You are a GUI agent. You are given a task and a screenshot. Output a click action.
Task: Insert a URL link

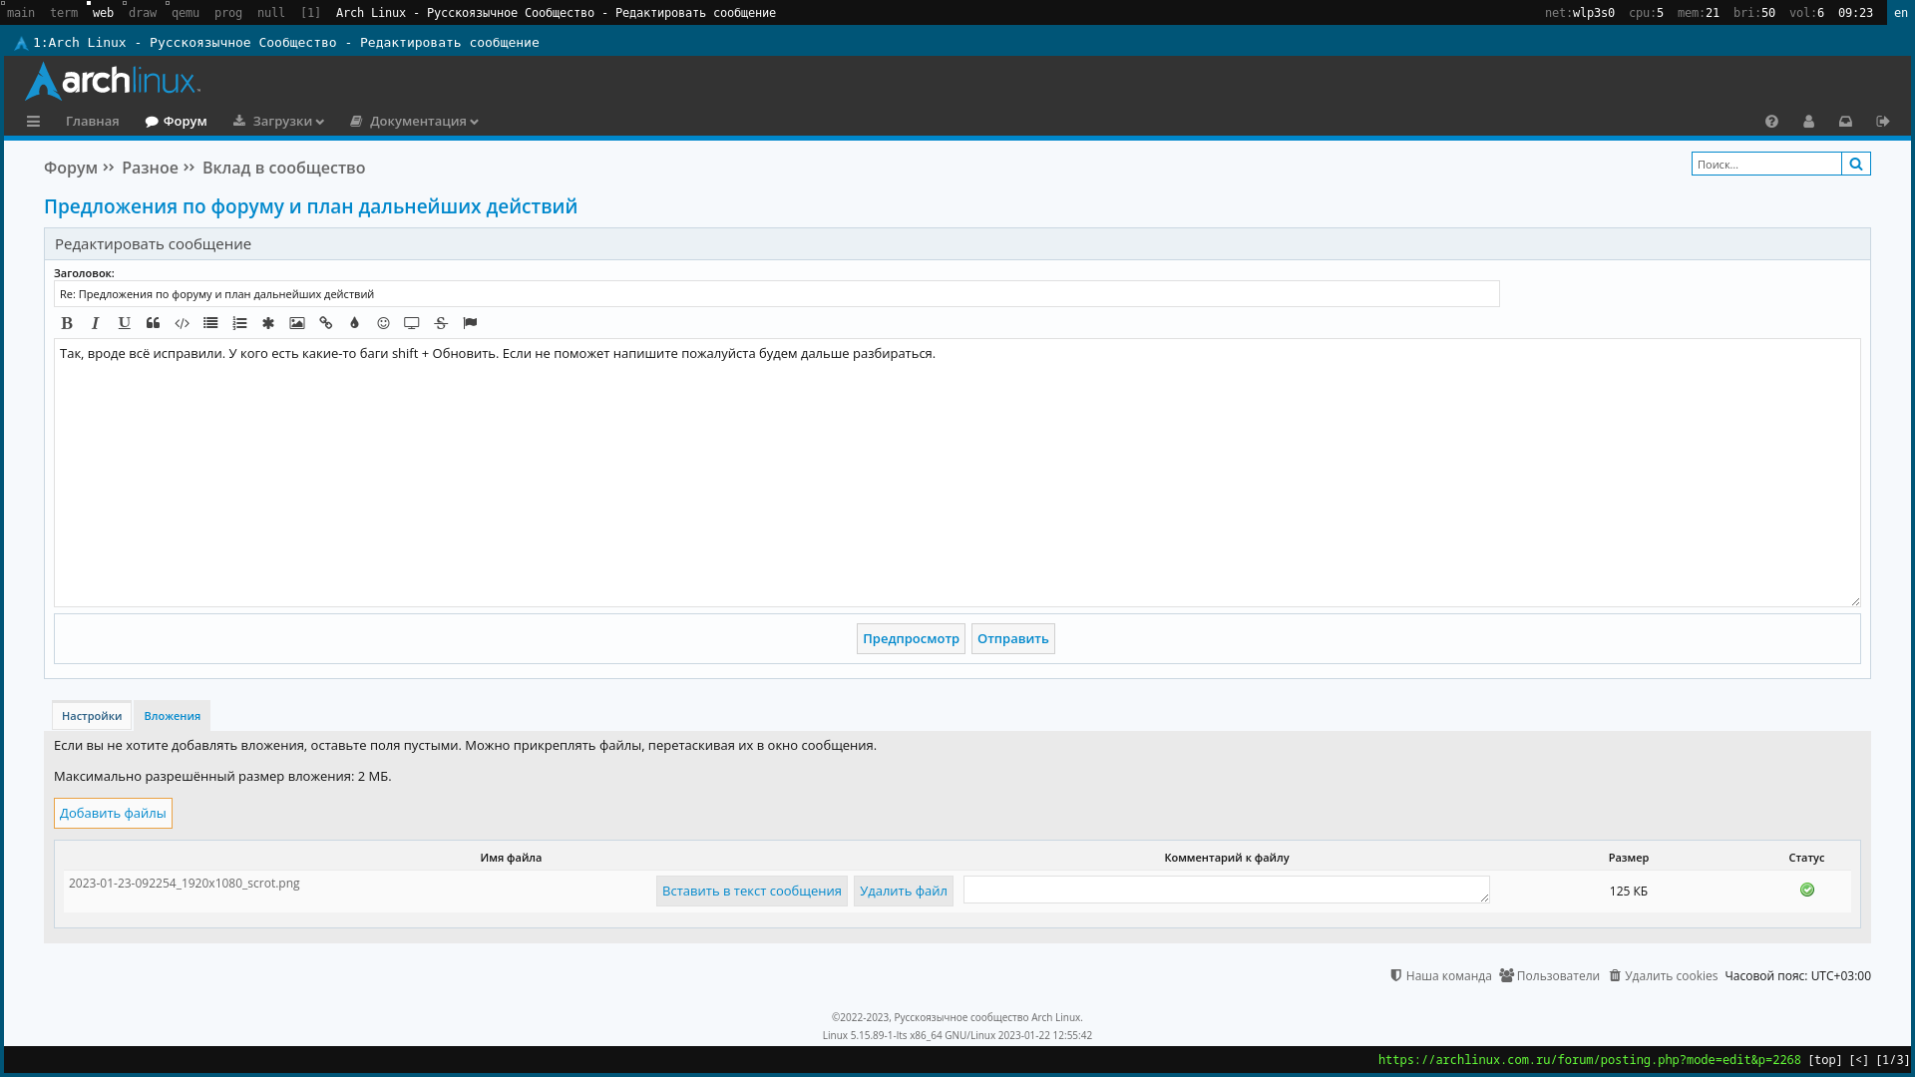point(326,323)
